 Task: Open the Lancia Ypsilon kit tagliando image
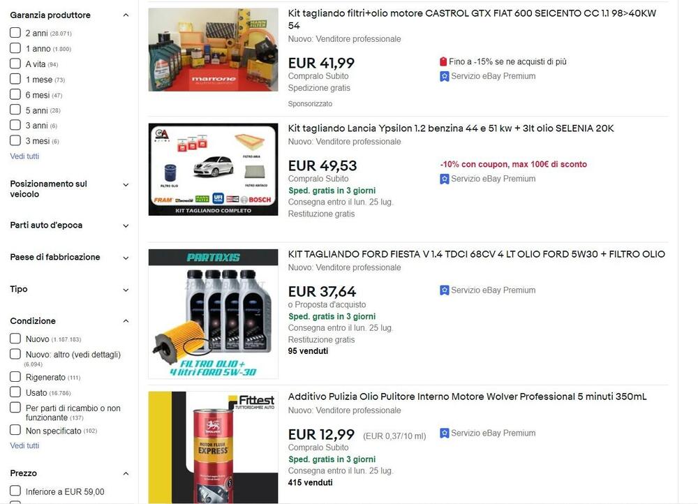213,170
